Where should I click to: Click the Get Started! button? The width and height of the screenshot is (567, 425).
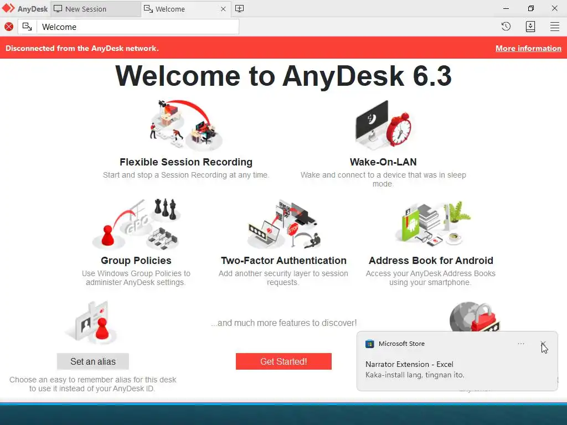(x=283, y=361)
